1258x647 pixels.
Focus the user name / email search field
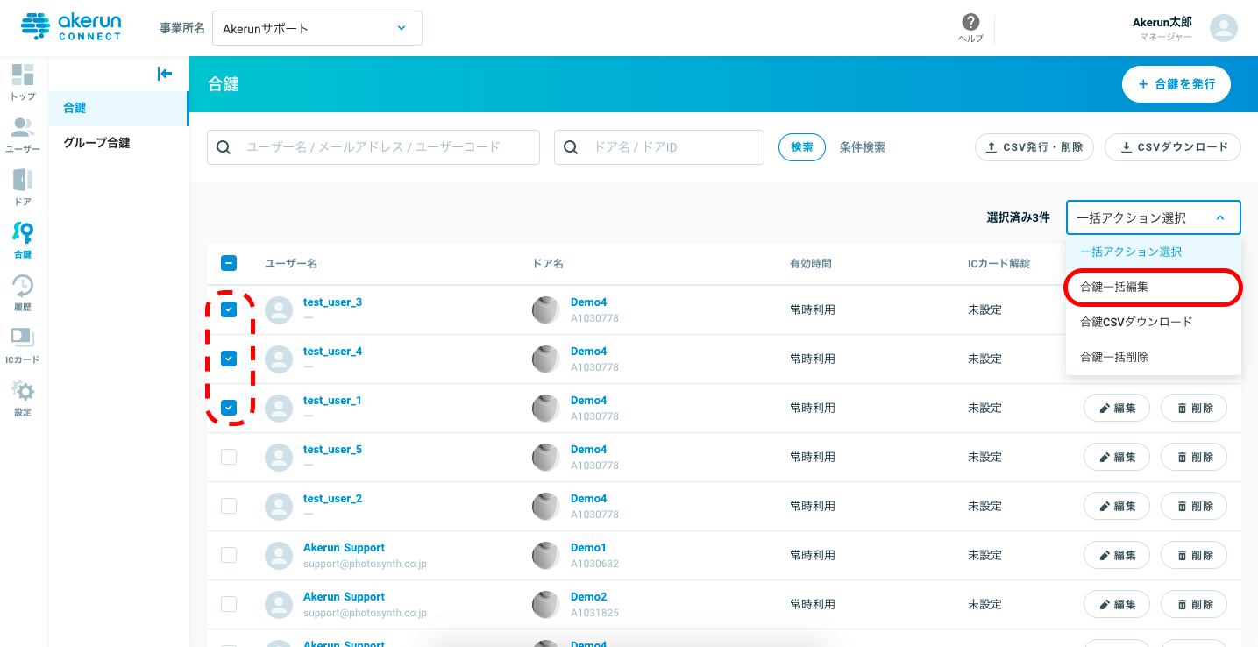pos(373,147)
